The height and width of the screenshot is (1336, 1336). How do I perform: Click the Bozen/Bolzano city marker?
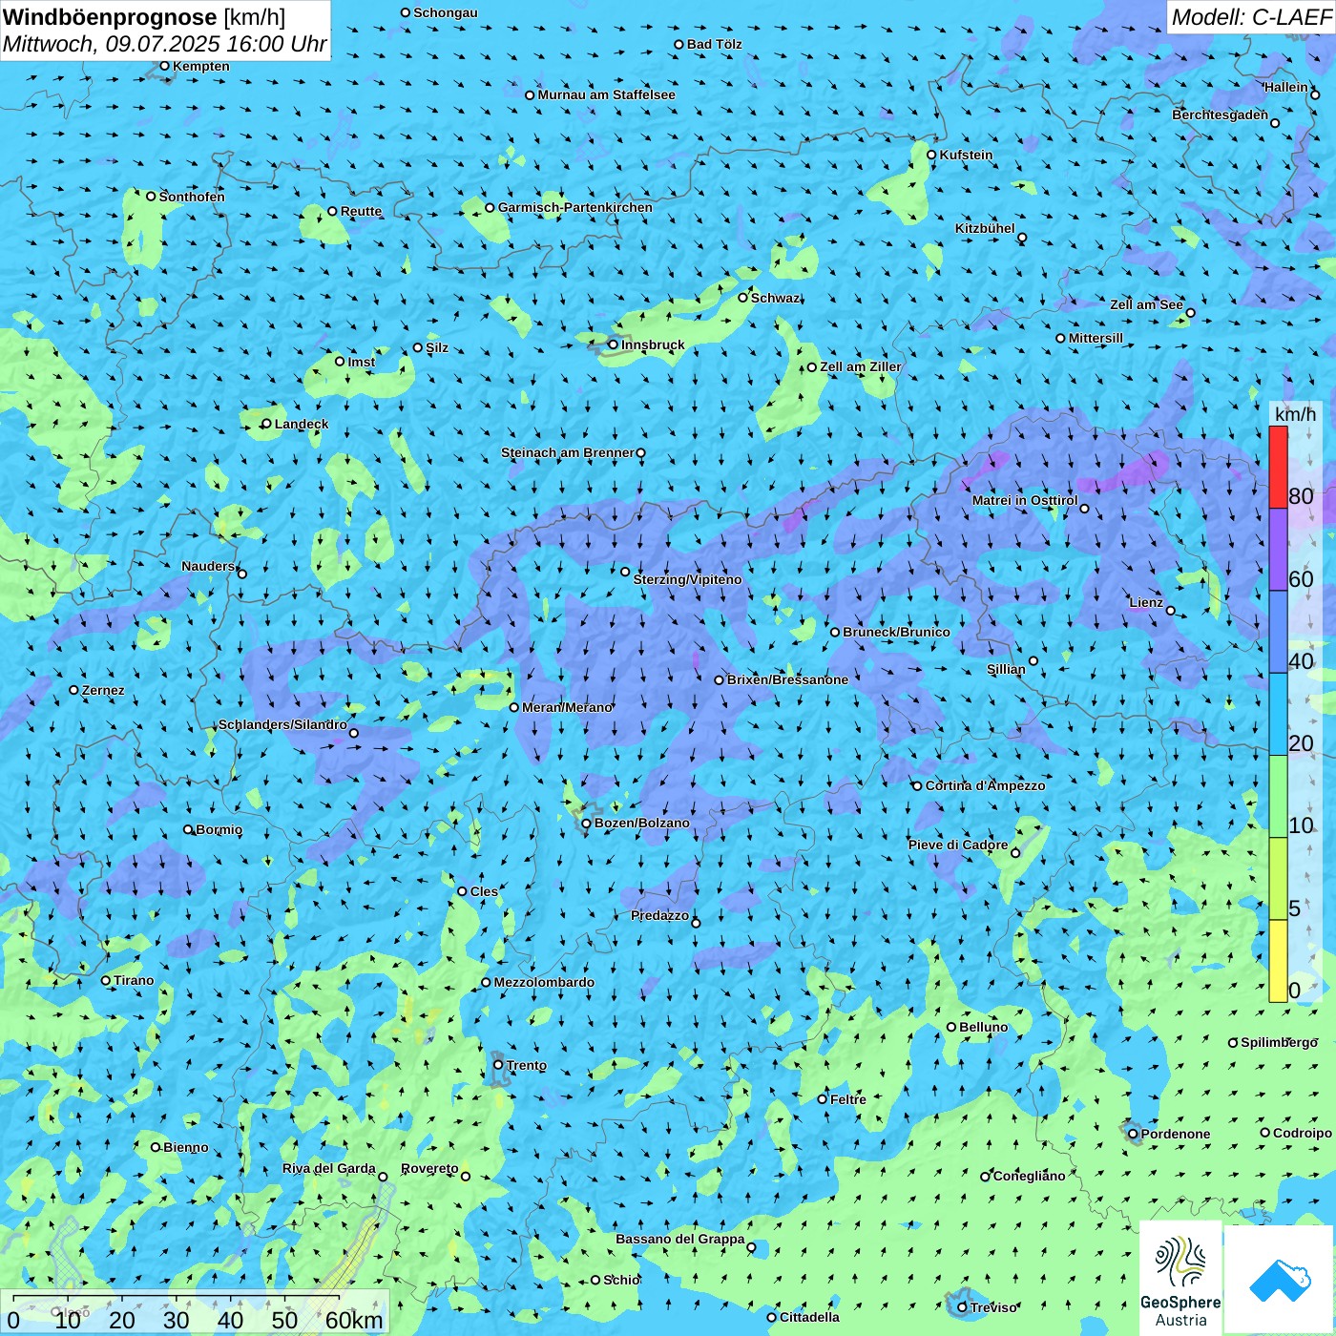pos(587,823)
